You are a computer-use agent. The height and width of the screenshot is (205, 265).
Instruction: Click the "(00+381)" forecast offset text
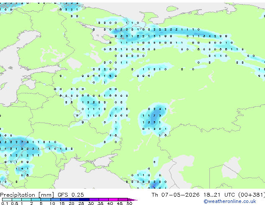point(252,195)
